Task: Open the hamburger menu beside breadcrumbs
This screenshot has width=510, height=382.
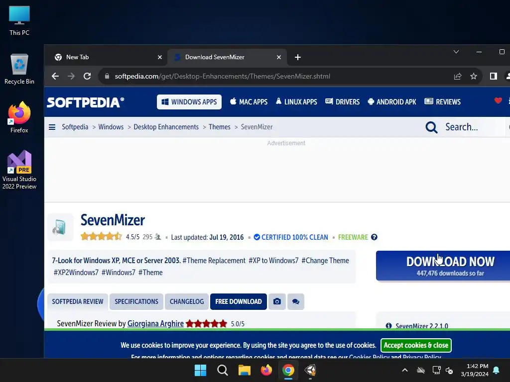Action: pyautogui.click(x=52, y=127)
